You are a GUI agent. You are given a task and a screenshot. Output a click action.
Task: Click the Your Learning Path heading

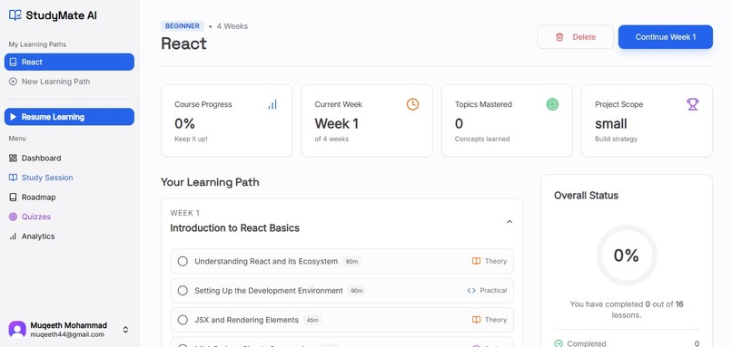click(x=210, y=182)
